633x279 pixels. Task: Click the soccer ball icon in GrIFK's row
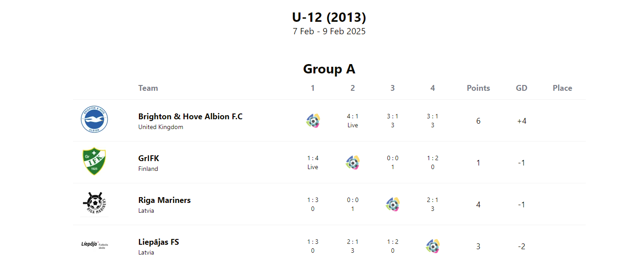click(x=353, y=162)
